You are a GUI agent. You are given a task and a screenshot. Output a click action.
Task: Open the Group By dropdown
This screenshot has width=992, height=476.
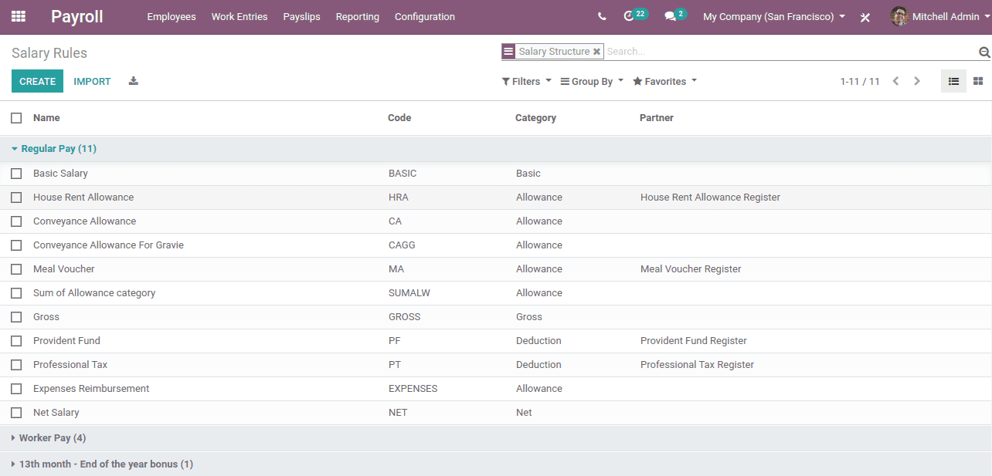(x=592, y=81)
